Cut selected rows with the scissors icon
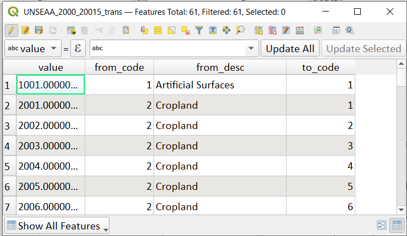Viewport: 407px width, 236px height. pos(98,30)
